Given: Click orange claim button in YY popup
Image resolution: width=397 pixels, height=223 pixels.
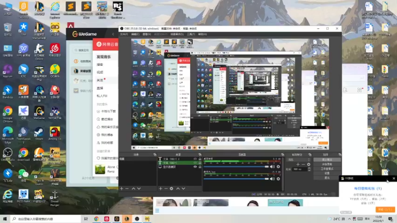Looking at the screenshot, I should [x=385, y=210].
